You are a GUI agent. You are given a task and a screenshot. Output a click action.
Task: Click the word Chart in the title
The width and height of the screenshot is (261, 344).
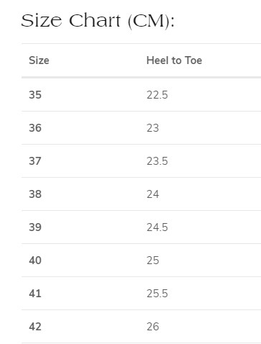tap(95, 21)
